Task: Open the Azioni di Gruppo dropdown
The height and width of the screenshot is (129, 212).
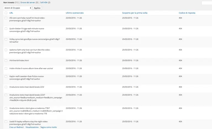Action: 18,8
